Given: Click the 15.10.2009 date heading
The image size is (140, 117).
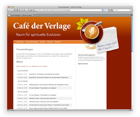Looking at the screenshot, I should coord(22,81).
